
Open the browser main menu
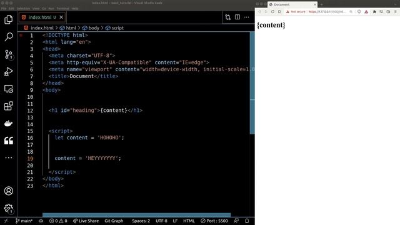pyautogui.click(x=396, y=12)
